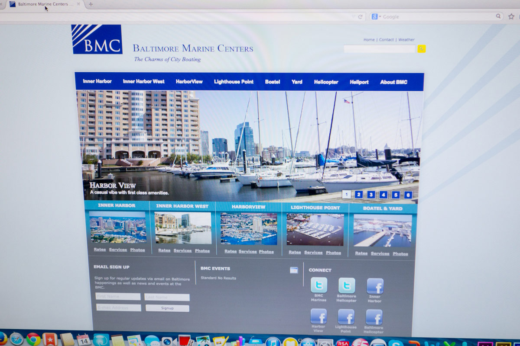Open Services under Boatel & Yard
The width and height of the screenshot is (520, 346).
click(380, 253)
